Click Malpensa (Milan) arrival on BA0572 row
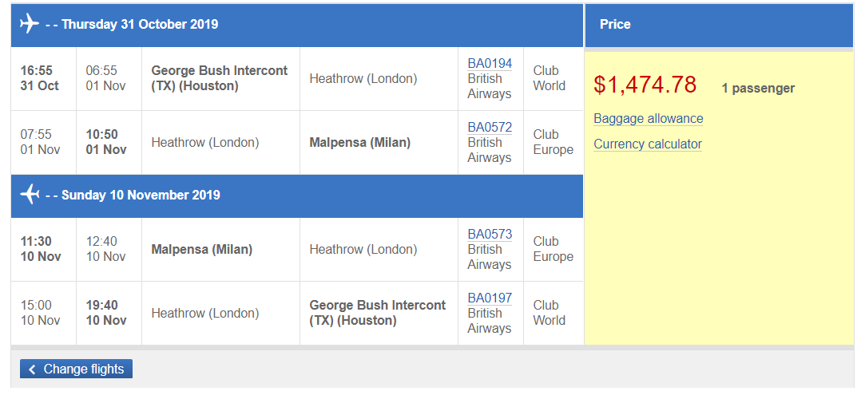 (359, 143)
